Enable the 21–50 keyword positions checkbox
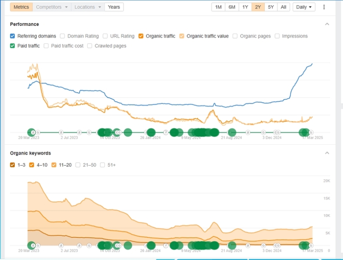Image resolution: width=343 pixels, height=260 pixels. click(78, 165)
